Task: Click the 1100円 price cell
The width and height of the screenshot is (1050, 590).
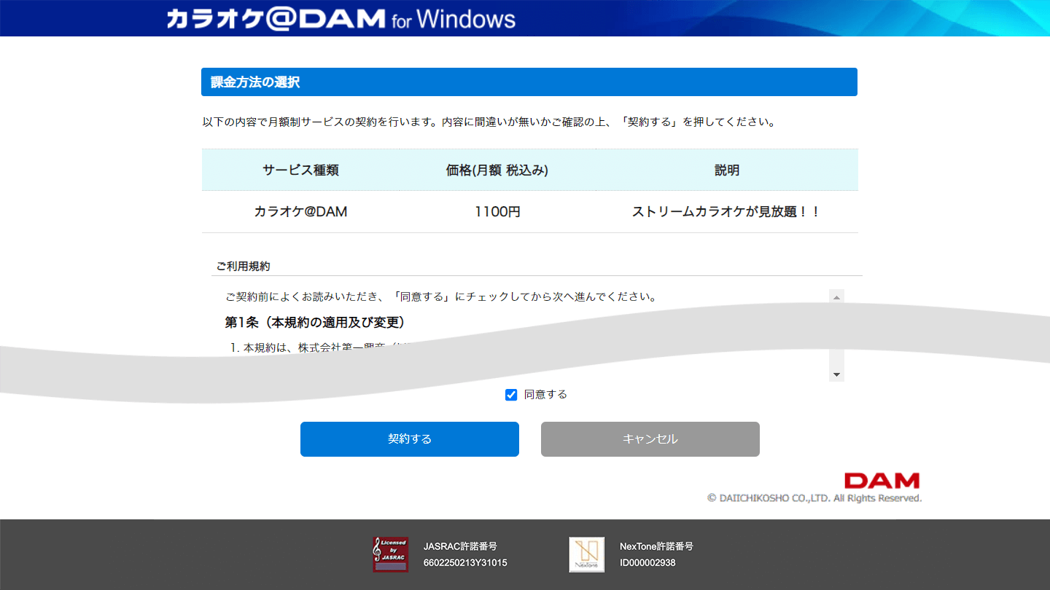Action: (x=497, y=212)
